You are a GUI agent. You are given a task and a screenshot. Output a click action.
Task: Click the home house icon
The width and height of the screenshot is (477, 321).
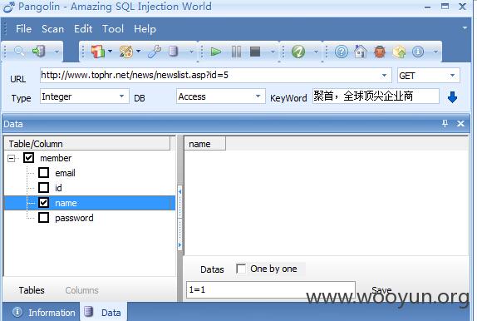click(x=360, y=52)
